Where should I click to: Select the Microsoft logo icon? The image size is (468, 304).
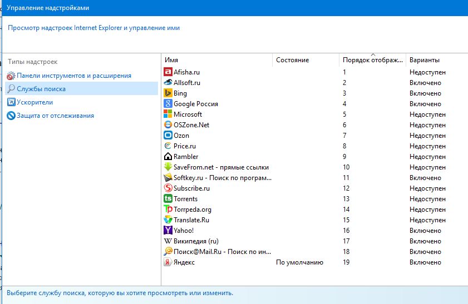pos(168,114)
